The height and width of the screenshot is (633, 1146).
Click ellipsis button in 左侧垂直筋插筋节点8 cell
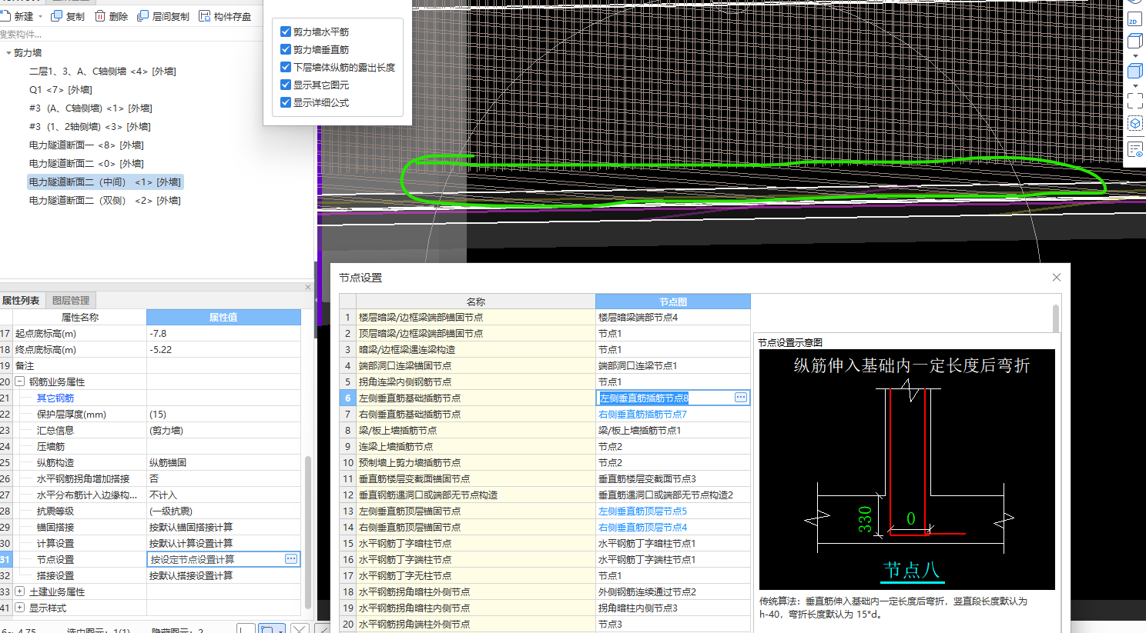pyautogui.click(x=741, y=398)
